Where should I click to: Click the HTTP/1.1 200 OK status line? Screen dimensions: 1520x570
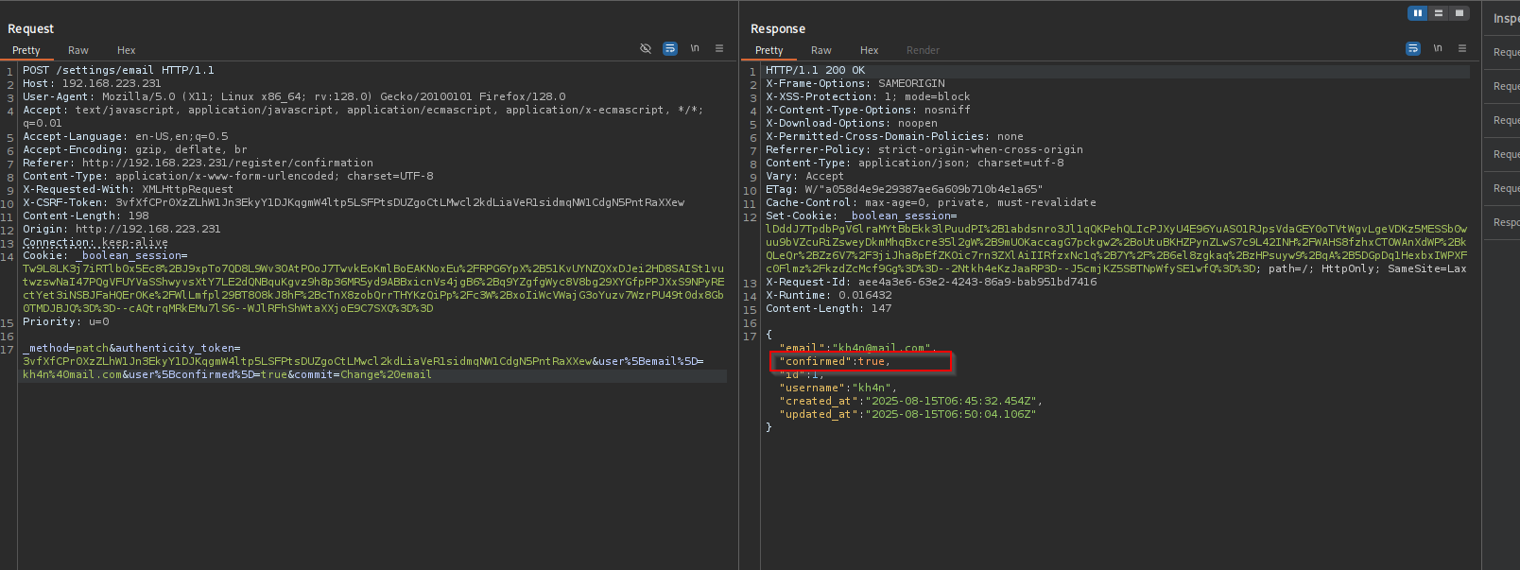[x=815, y=70]
